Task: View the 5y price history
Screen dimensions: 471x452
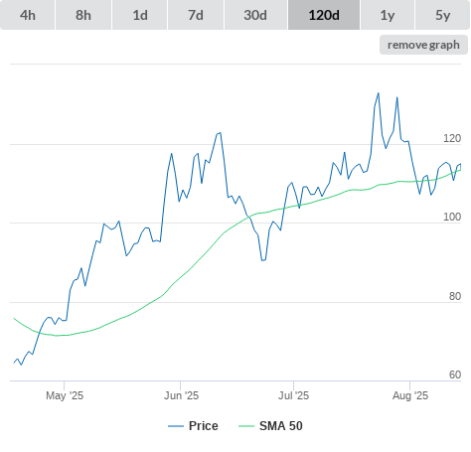Action: tap(443, 15)
